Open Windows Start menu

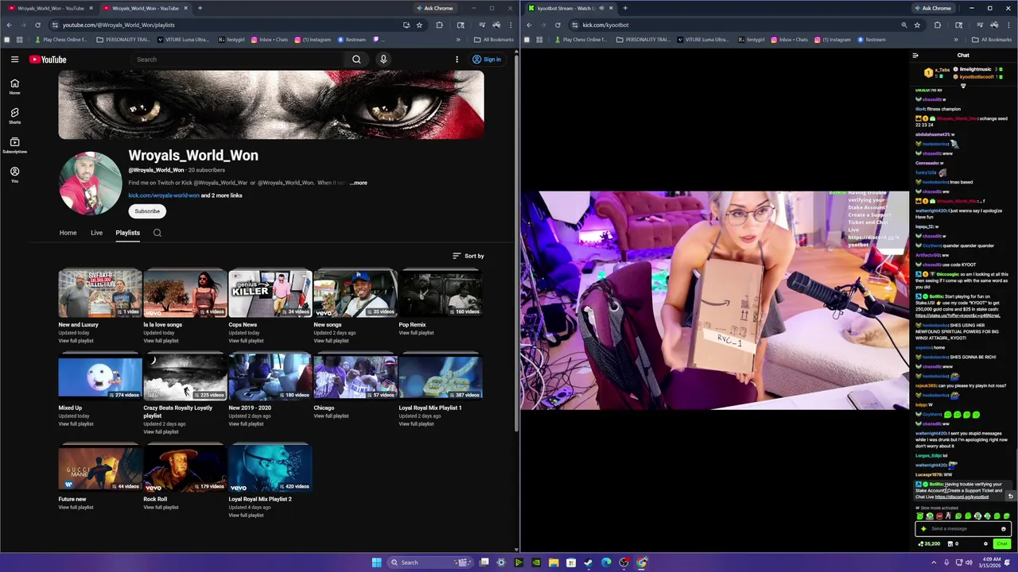(376, 562)
